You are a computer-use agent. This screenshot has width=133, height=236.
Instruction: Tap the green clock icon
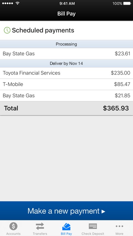(x=7, y=30)
